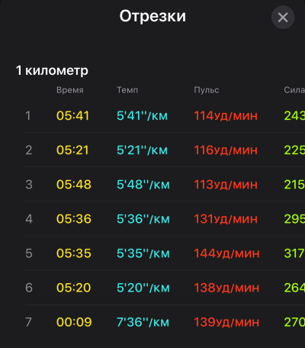Open split 1 row with time 05:41

click(x=165, y=116)
